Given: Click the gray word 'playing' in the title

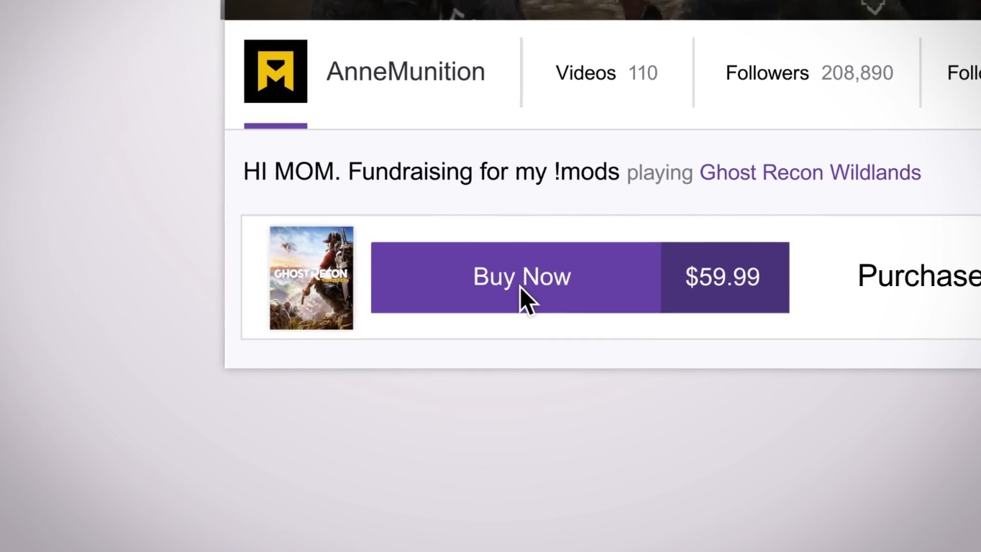Looking at the screenshot, I should point(660,173).
